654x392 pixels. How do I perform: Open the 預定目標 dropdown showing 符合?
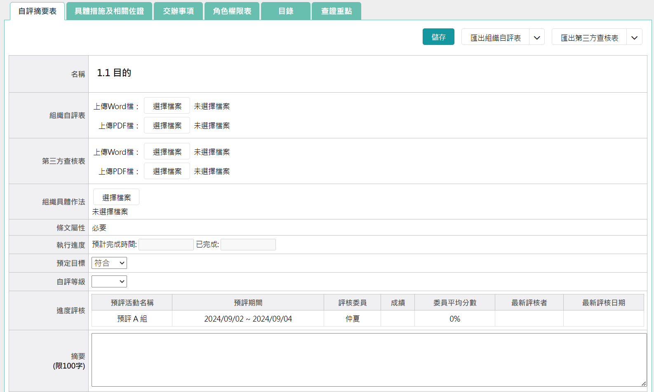pos(109,263)
